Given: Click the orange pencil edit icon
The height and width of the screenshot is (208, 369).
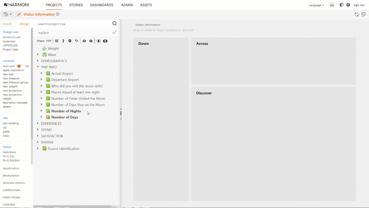Looking at the screenshot, I should coord(18,14).
